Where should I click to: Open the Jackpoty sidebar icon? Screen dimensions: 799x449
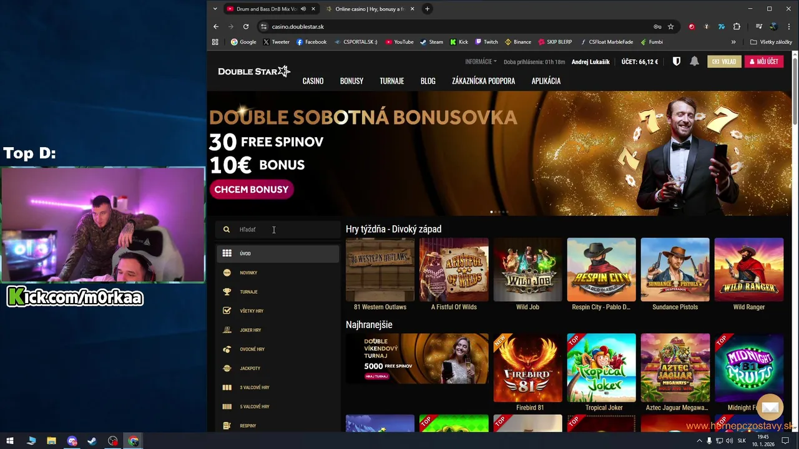tap(227, 369)
